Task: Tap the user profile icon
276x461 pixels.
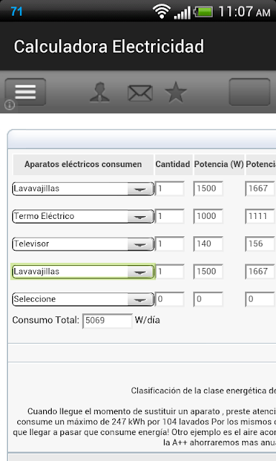Action: (100, 92)
